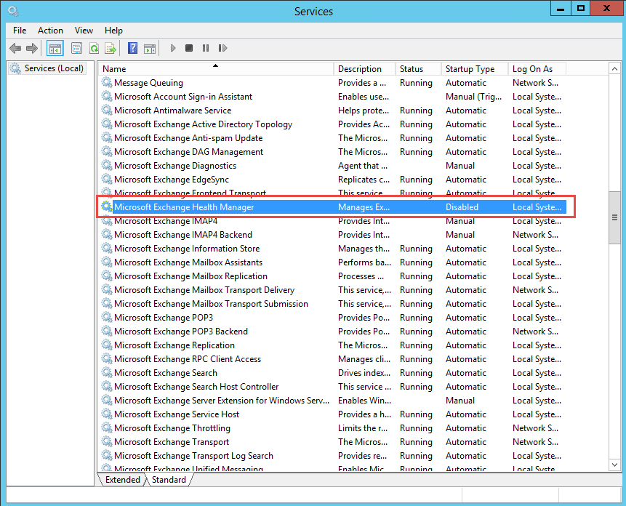
Task: Click the Stop Service square icon
Action: pyautogui.click(x=189, y=48)
